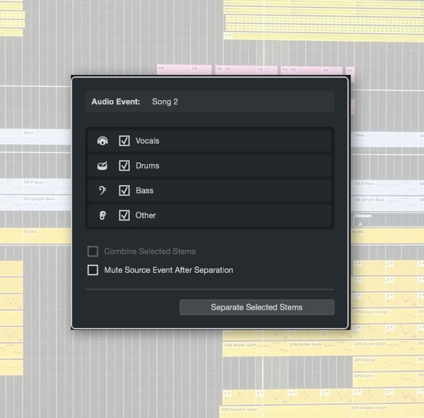
Task: Click the Drums stem icon
Action: pyautogui.click(x=102, y=166)
